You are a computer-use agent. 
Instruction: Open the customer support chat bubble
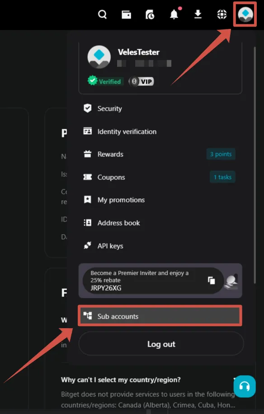pyautogui.click(x=245, y=386)
